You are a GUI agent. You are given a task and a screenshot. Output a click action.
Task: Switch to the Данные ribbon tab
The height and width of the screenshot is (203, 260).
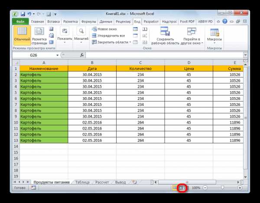click(x=106, y=22)
